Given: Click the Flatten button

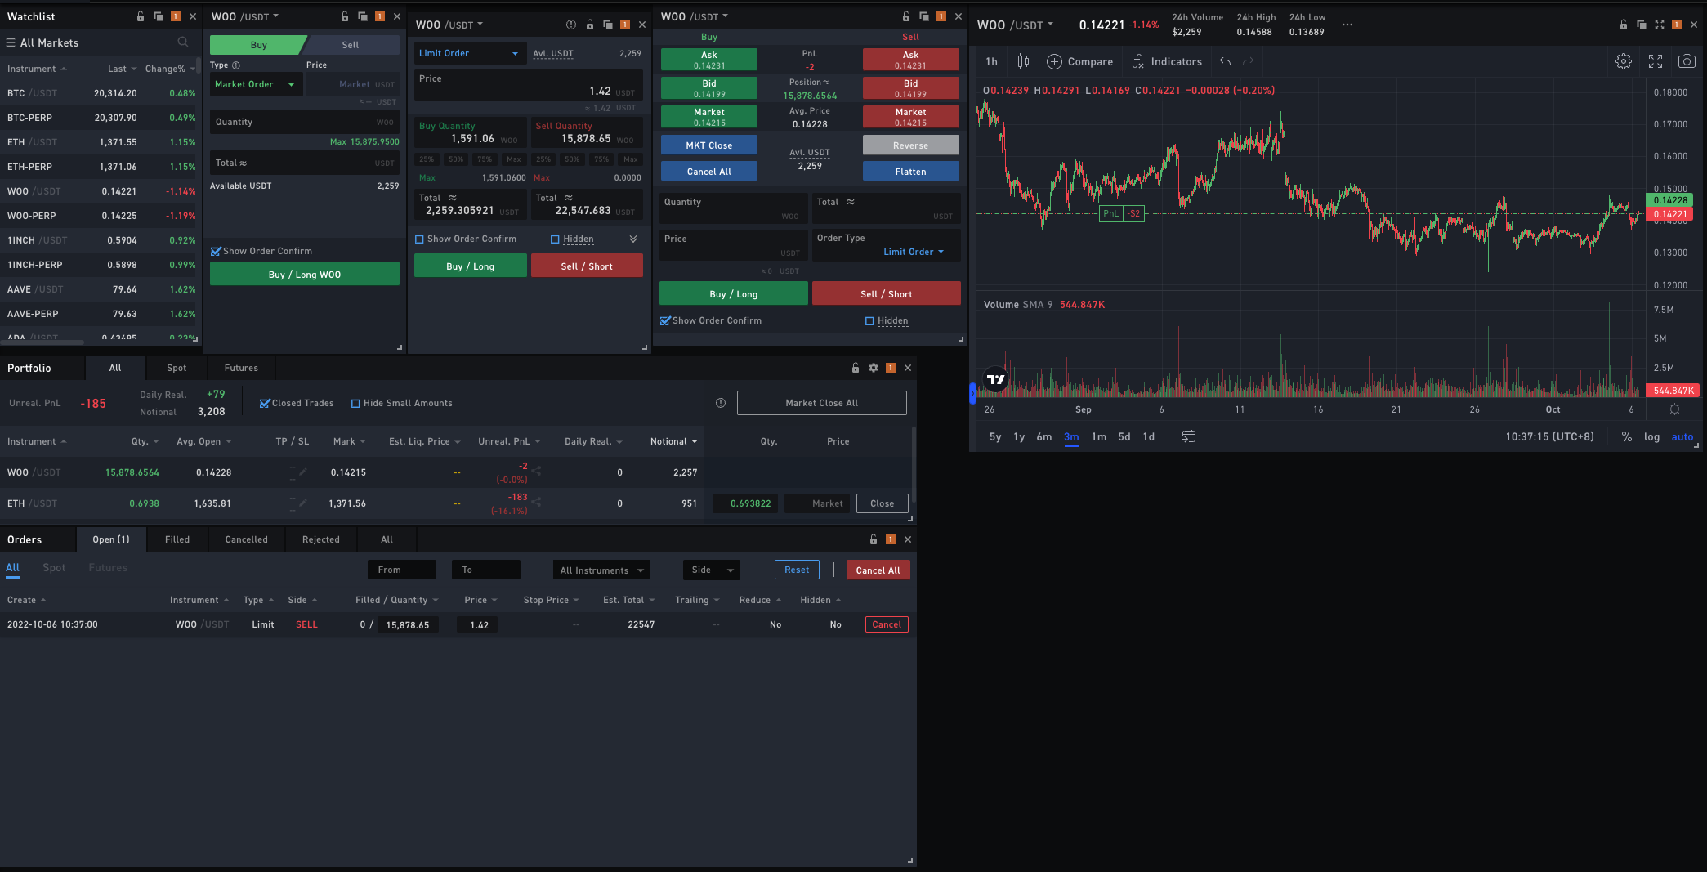Looking at the screenshot, I should (910, 172).
